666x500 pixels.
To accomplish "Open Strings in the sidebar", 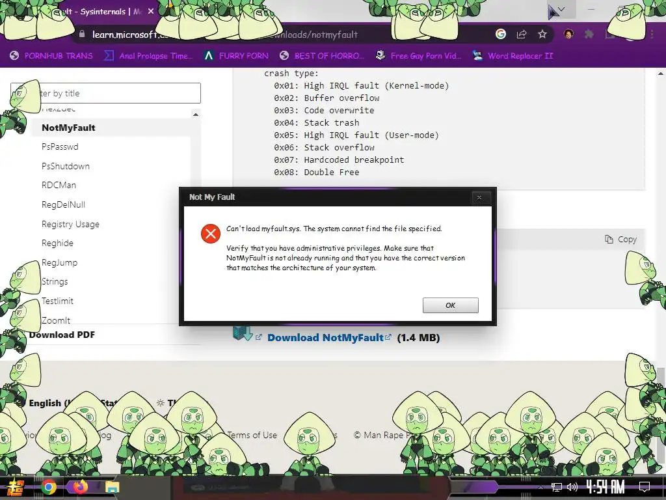I will tap(55, 281).
